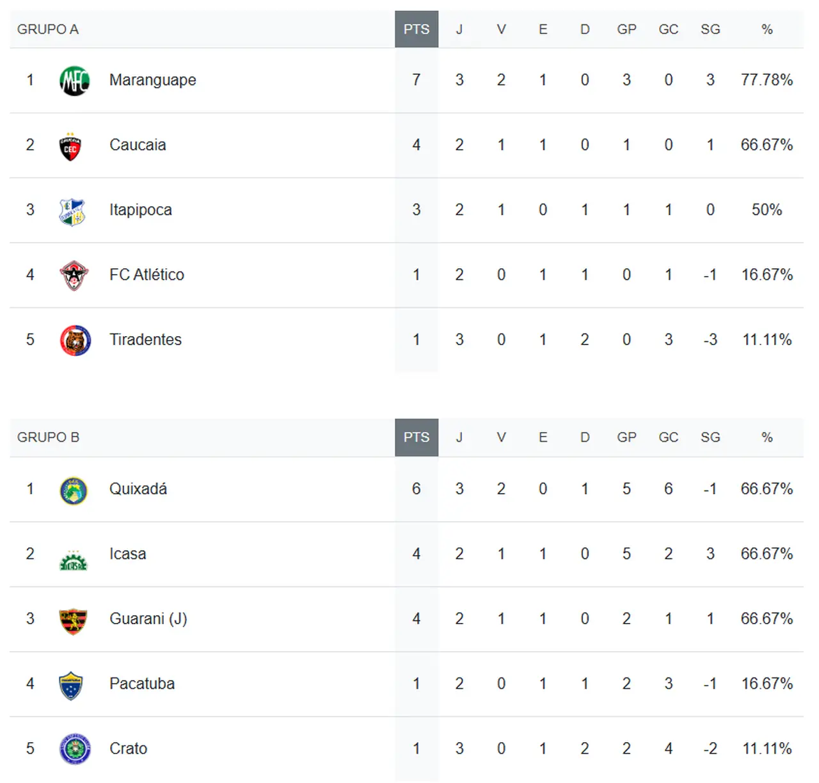Open the Quixadá team name link
Screen dimensions: 819x783
(138, 489)
